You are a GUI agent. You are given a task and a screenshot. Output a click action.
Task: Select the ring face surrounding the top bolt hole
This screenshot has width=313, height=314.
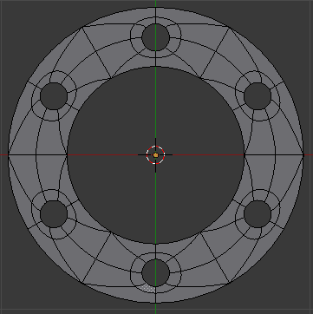click(155, 54)
